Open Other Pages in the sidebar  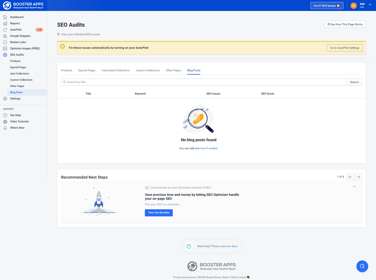(17, 86)
